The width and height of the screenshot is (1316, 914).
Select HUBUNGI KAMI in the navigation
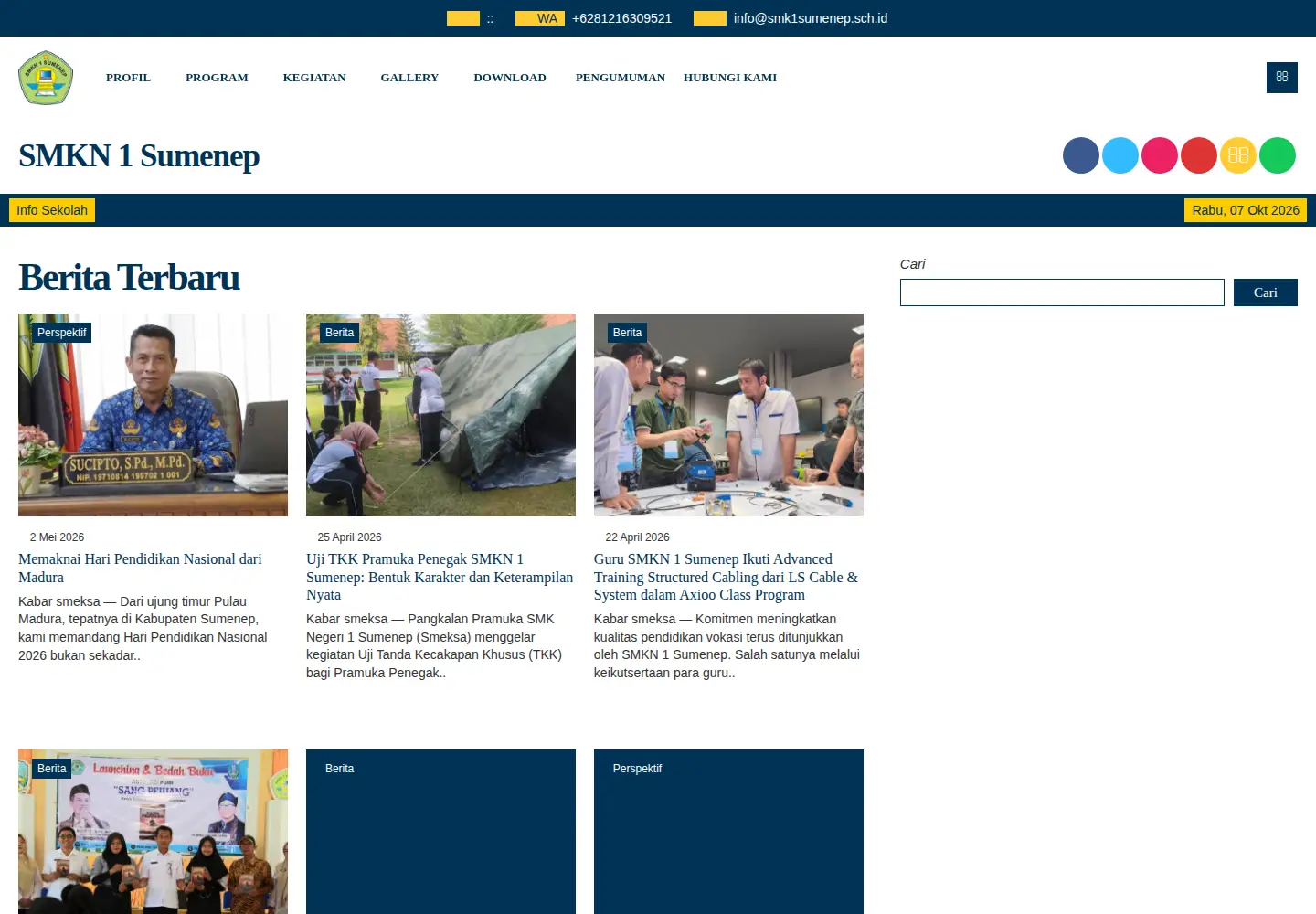(x=730, y=78)
